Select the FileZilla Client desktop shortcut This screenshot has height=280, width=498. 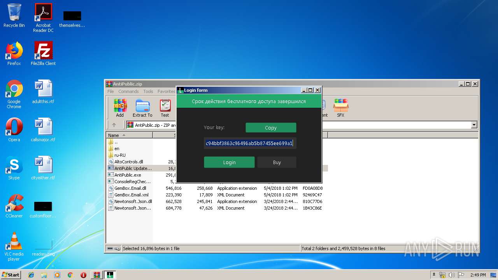[x=43, y=54]
